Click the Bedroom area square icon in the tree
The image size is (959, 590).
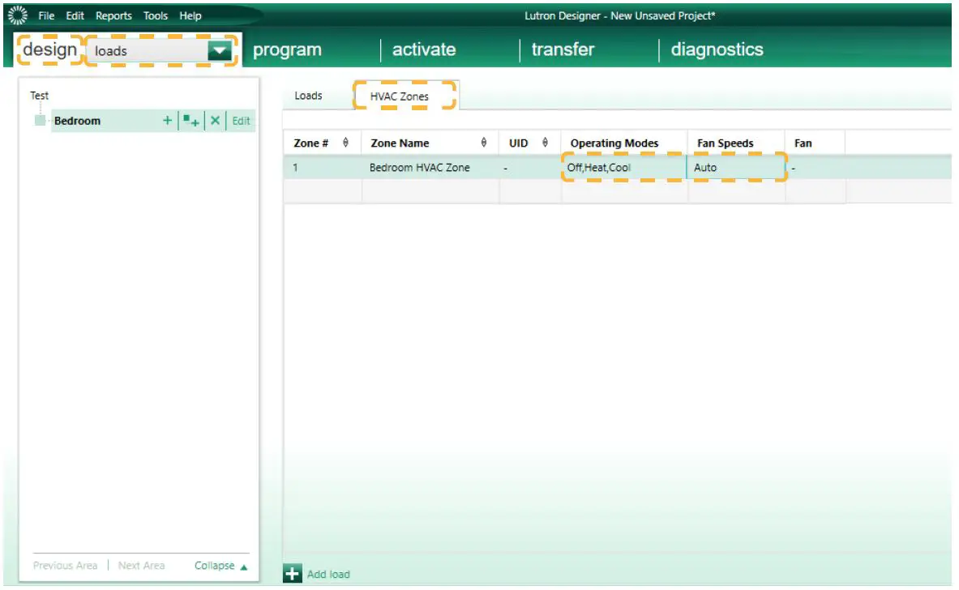[41, 121]
